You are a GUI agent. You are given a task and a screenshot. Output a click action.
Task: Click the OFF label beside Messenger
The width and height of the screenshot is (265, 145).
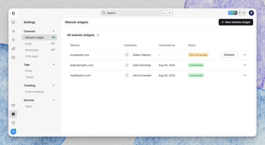click(x=53, y=50)
